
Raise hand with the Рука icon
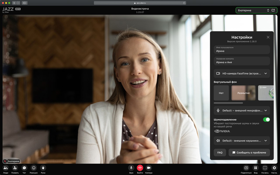[x=43, y=168]
